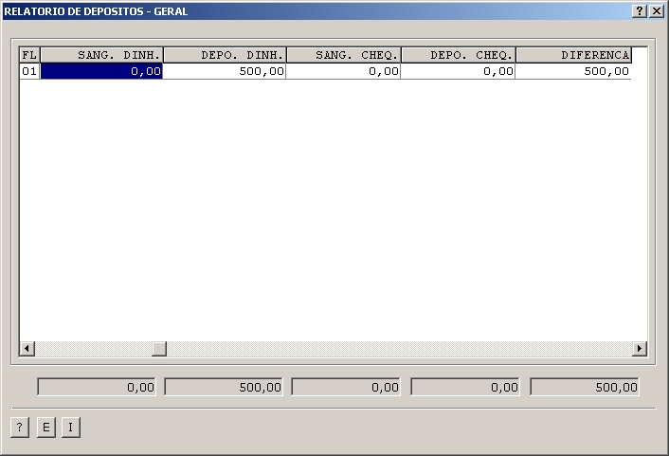The width and height of the screenshot is (669, 456).
Task: Click the horizontal scrollbar thumb
Action: coord(159,349)
